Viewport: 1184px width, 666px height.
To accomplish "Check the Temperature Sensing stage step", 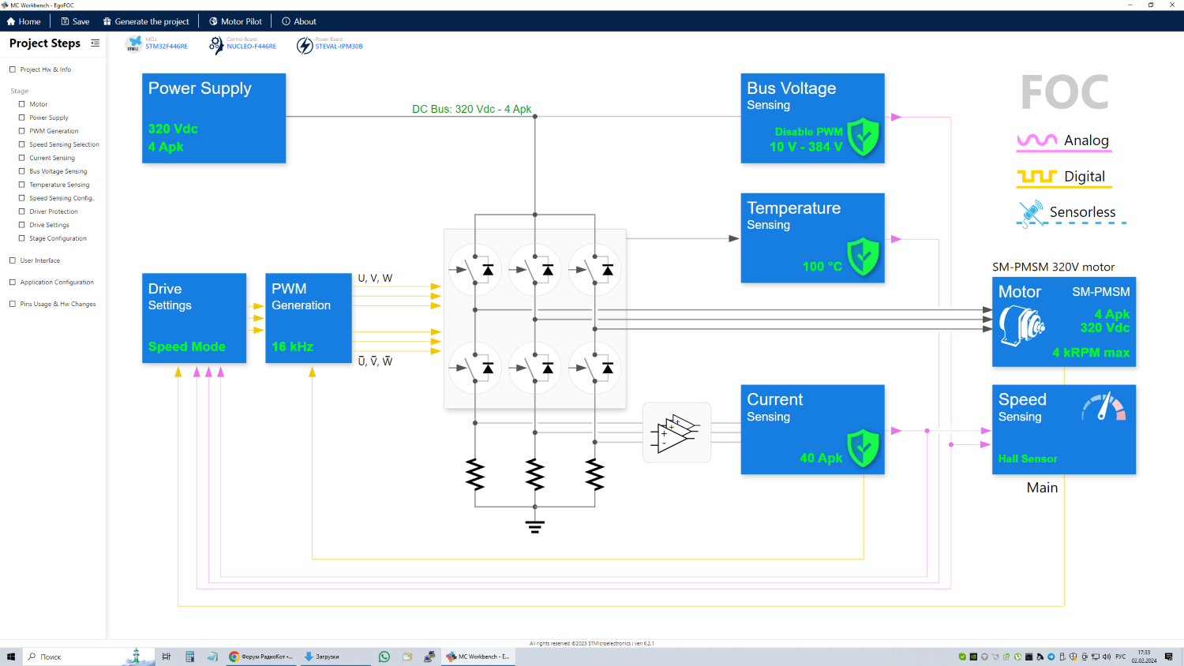I will coord(22,185).
